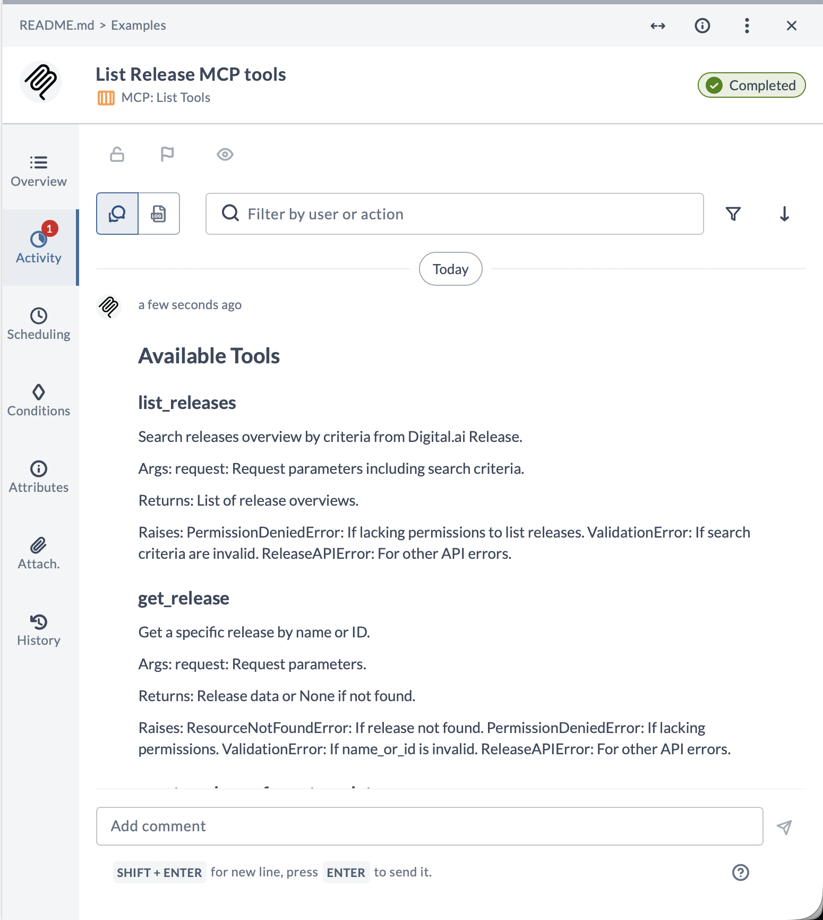Toggle the lock icon above the filter
The width and height of the screenshot is (823, 920).
(117, 154)
